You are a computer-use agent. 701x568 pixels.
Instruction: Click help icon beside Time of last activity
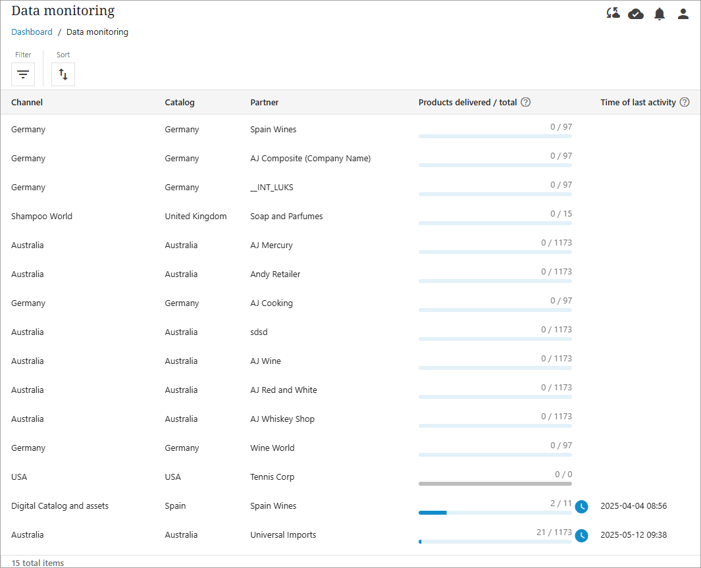(685, 102)
